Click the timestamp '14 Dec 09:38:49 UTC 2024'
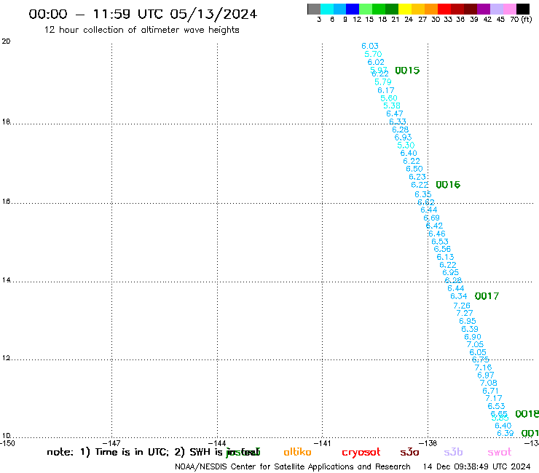Viewport: 539px width, 473px height. pos(476,466)
